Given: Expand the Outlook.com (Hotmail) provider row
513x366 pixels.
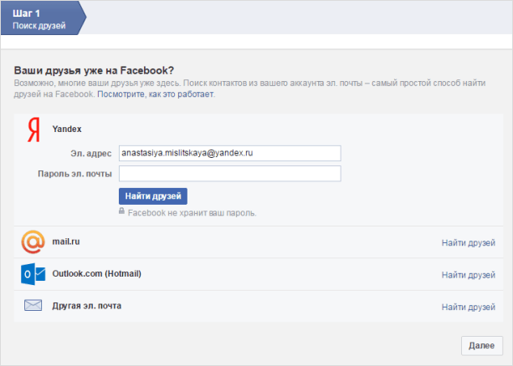Looking at the screenshot, I should pyautogui.click(x=96, y=273).
